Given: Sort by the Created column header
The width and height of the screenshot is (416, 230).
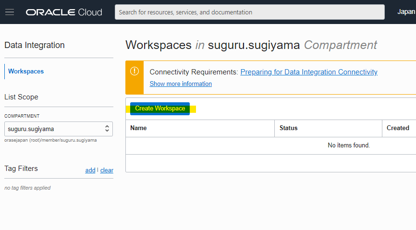Looking at the screenshot, I should coord(398,128).
